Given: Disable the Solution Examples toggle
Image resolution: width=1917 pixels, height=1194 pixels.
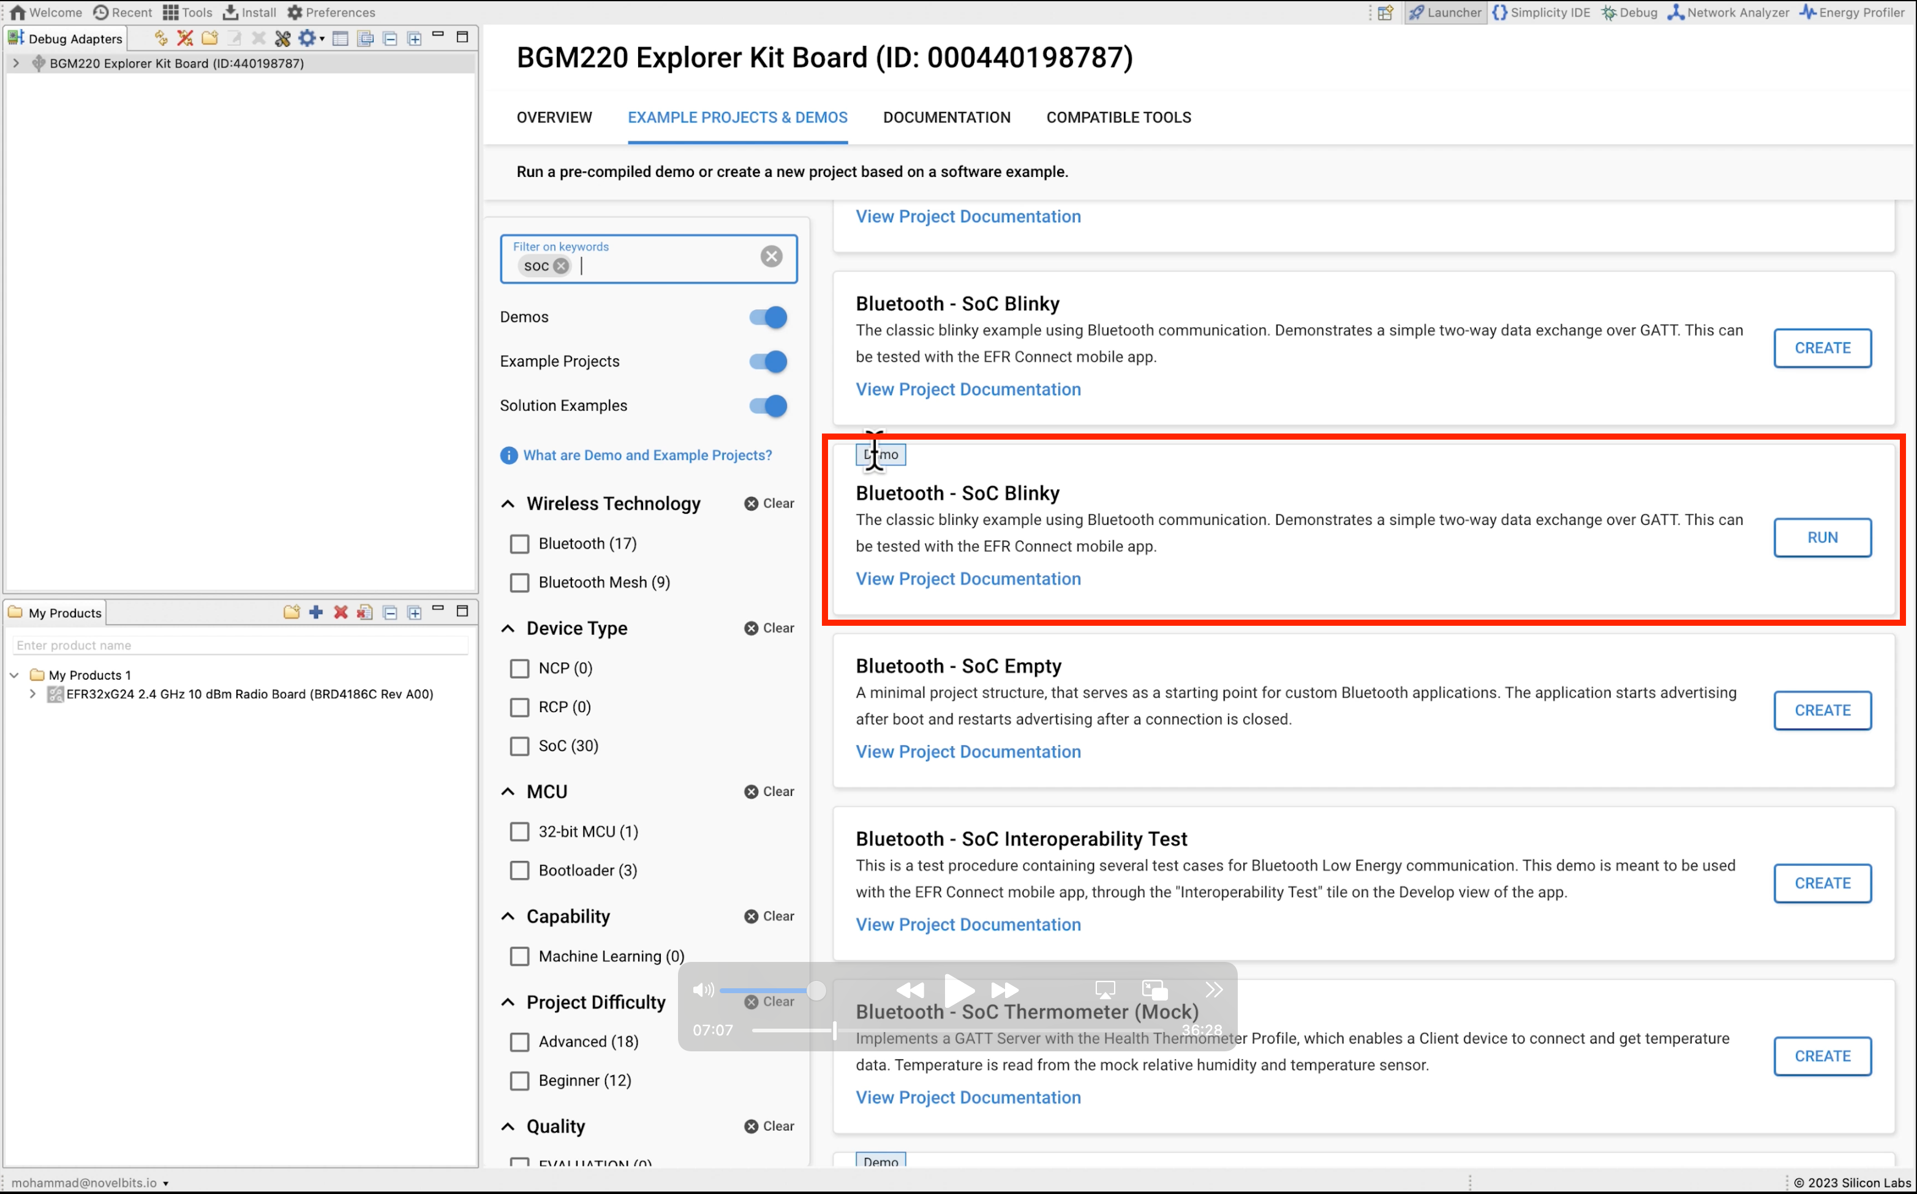Looking at the screenshot, I should click(x=768, y=405).
